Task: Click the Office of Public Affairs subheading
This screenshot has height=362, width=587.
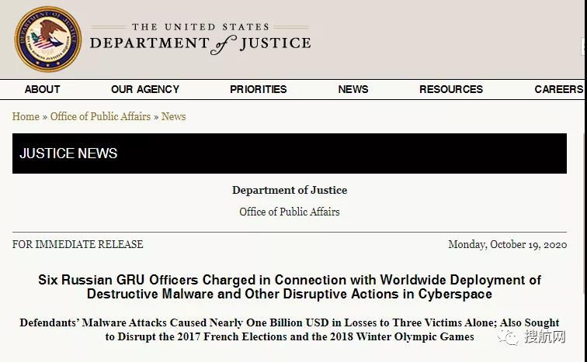Action: tap(290, 212)
